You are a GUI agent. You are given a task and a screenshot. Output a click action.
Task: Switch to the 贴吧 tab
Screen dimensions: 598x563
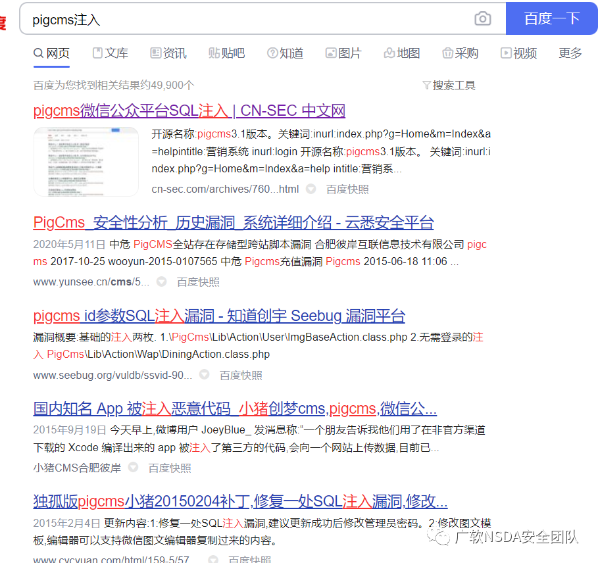pyautogui.click(x=226, y=53)
